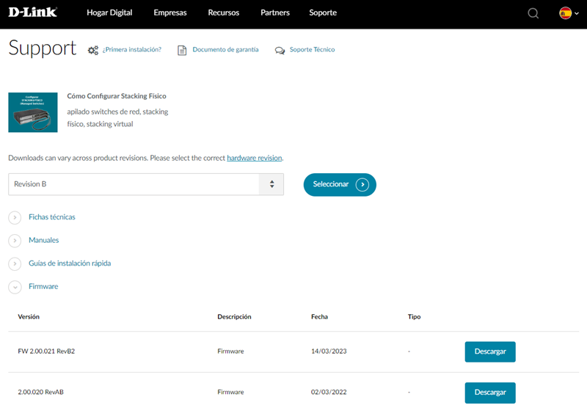587x408 pixels.
Task: Open the Stacking Físico video thumbnail
Action: [x=33, y=112]
